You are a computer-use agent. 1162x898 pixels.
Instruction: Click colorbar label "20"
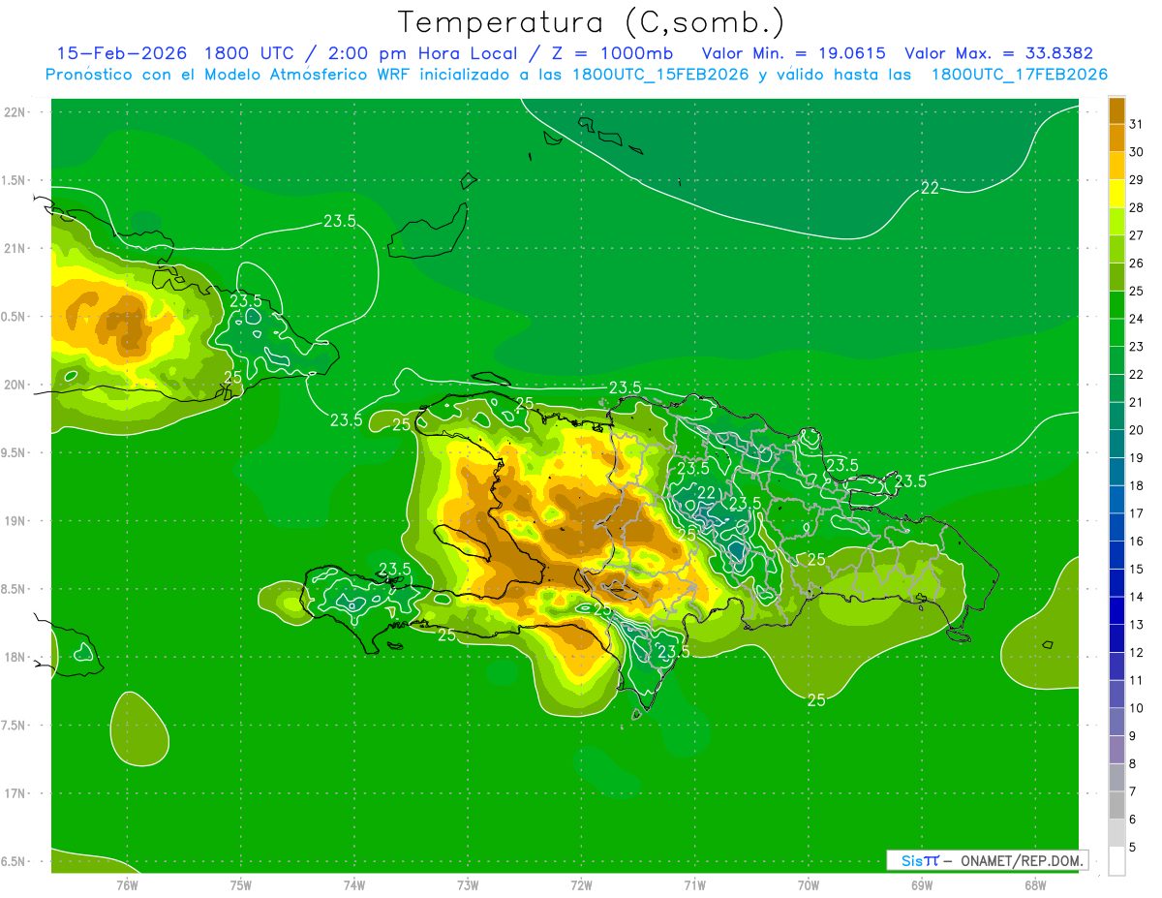click(x=1136, y=429)
